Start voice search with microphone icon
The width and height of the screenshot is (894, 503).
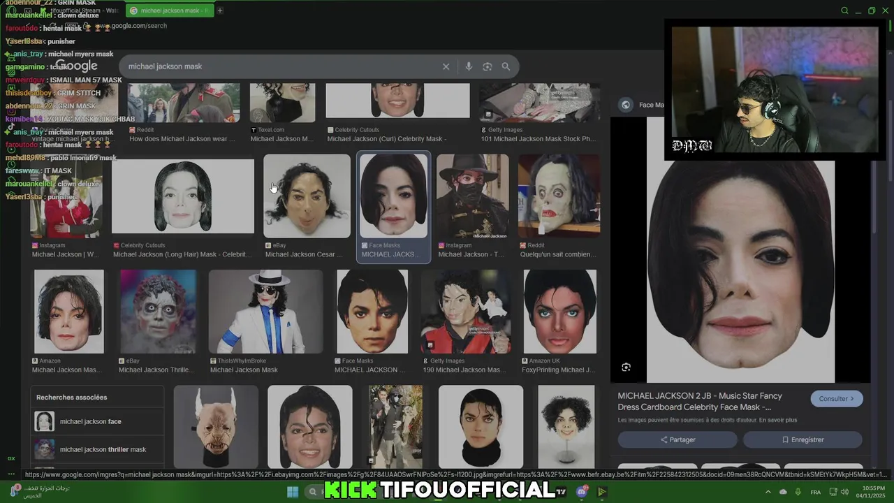(x=469, y=66)
